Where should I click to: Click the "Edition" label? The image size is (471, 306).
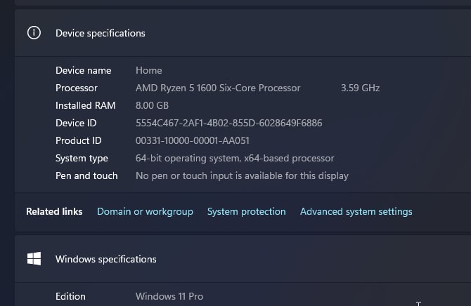tap(70, 296)
